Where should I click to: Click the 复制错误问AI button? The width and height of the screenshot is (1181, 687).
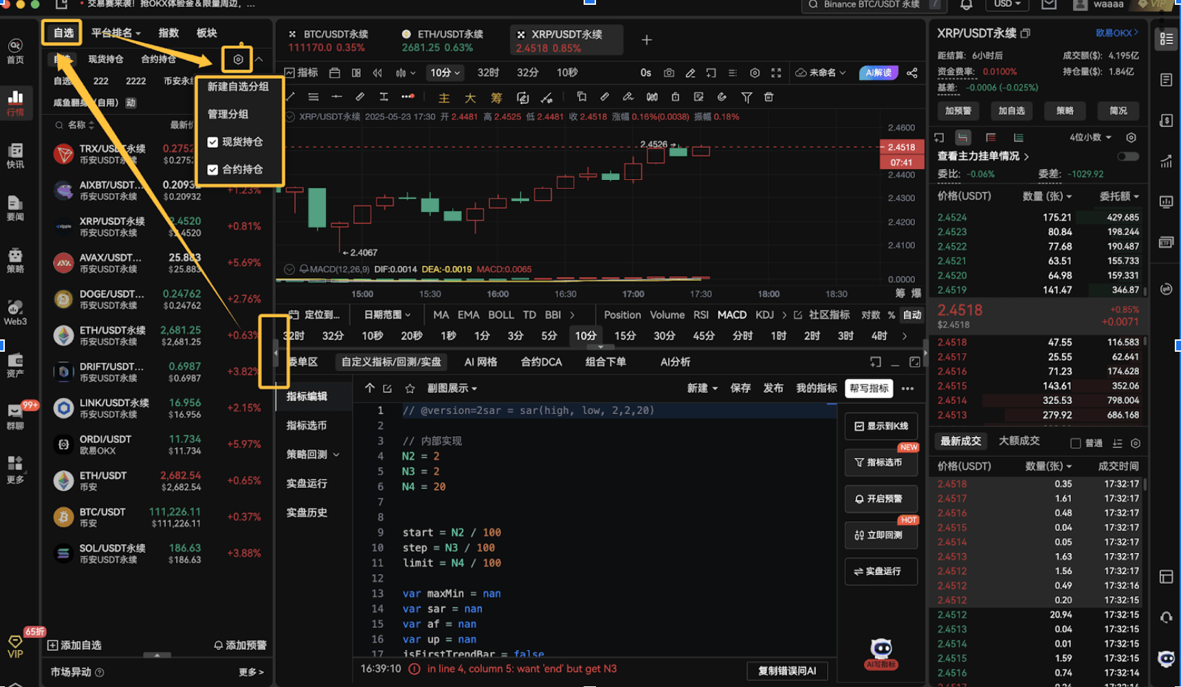point(787,671)
